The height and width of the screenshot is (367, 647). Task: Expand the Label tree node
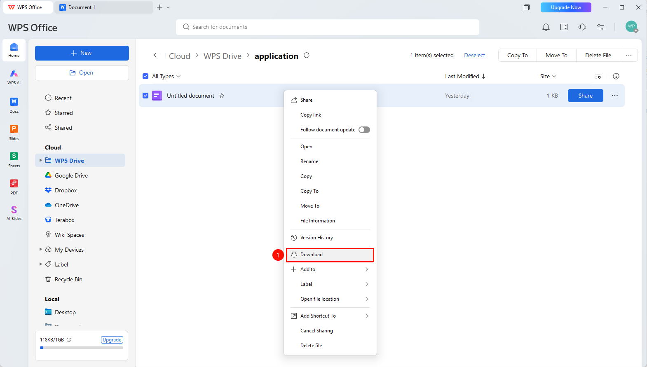click(x=40, y=264)
